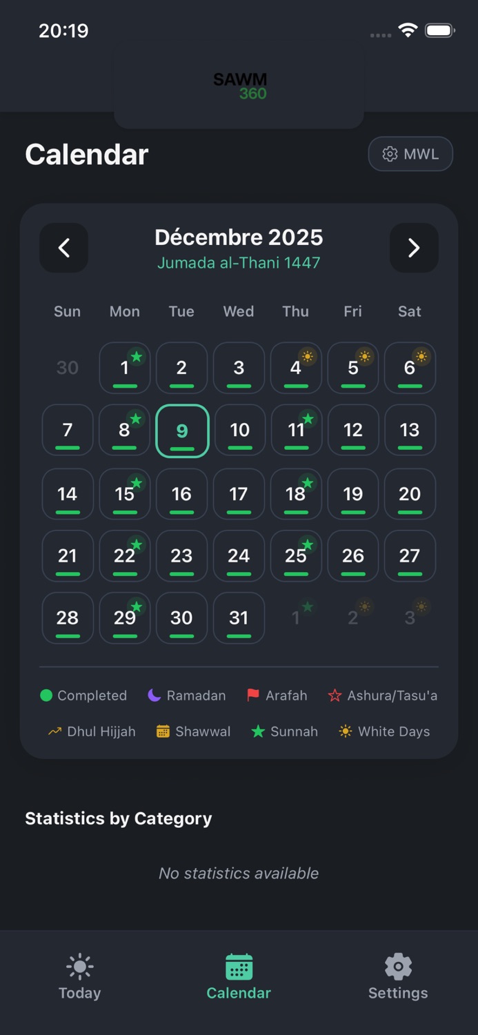Select December 20 in calendar

coord(410,494)
